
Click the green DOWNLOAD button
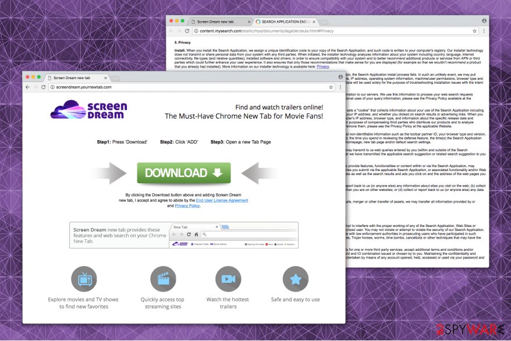(x=183, y=173)
